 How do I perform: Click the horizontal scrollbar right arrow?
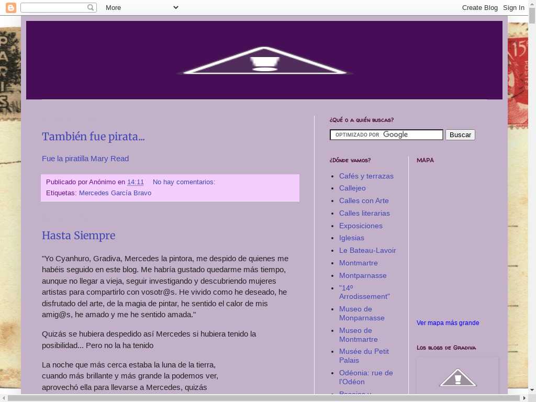point(524,398)
